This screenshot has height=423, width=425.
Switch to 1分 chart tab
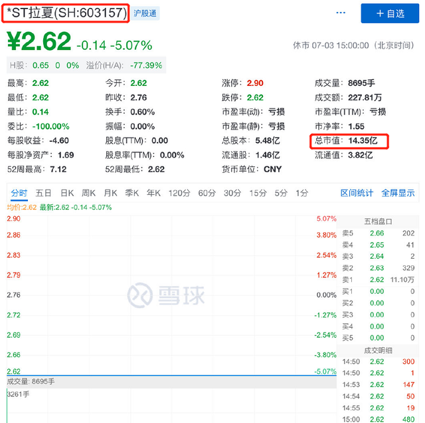(x=301, y=193)
